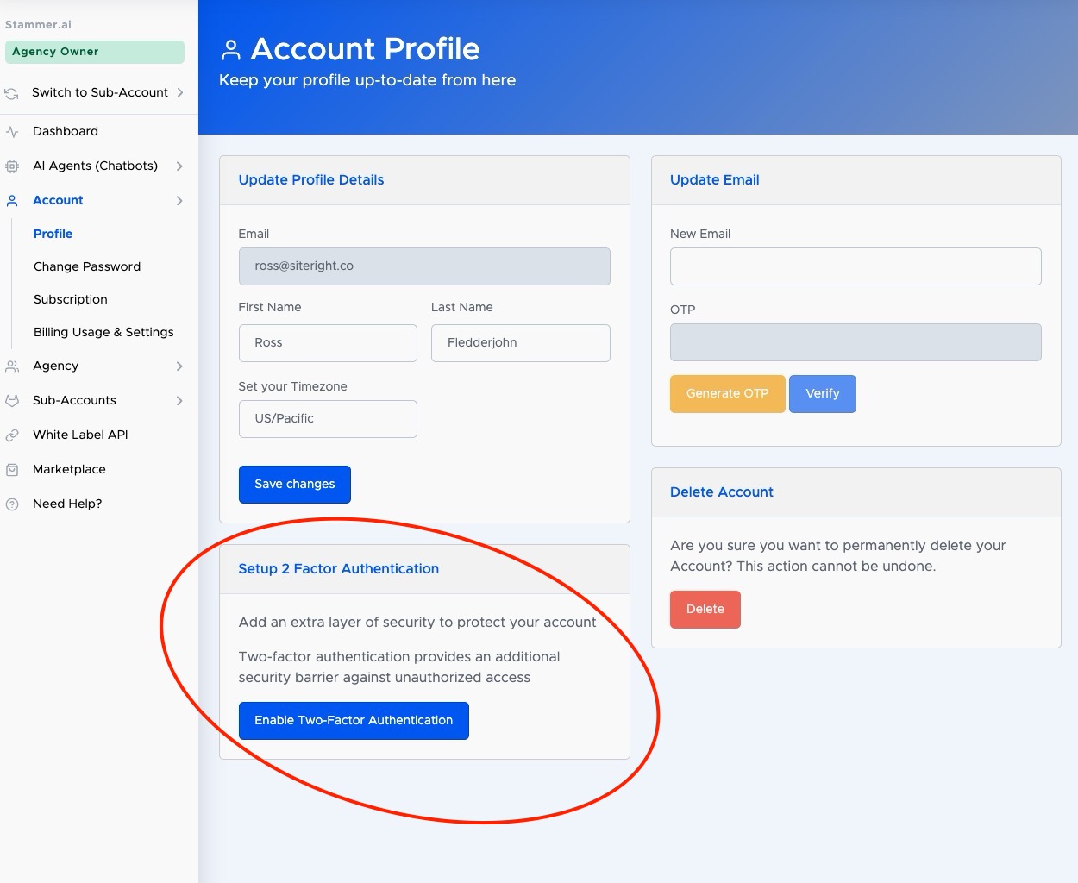1078x883 pixels.
Task: Open the Change Password menu item
Action: (x=87, y=266)
